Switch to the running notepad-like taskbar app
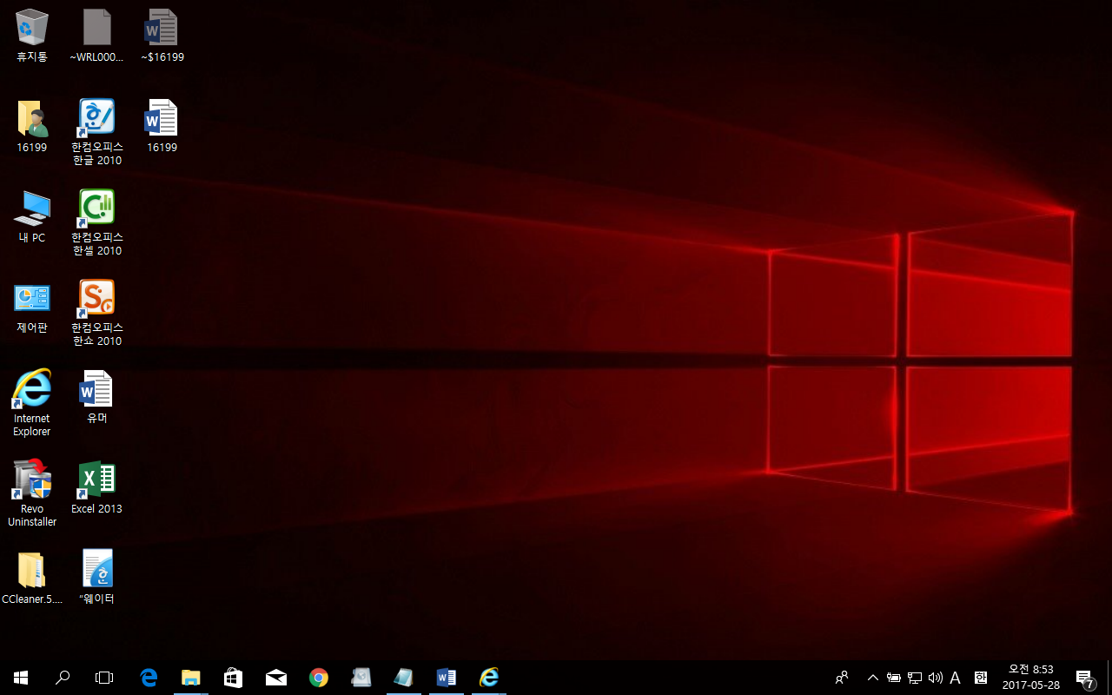 (x=404, y=678)
